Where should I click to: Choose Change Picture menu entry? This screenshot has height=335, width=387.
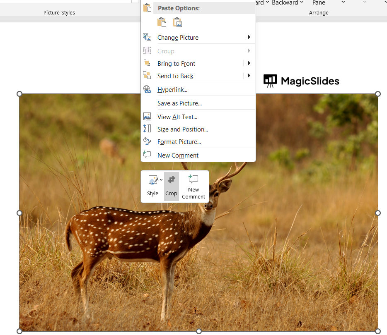(x=198, y=38)
